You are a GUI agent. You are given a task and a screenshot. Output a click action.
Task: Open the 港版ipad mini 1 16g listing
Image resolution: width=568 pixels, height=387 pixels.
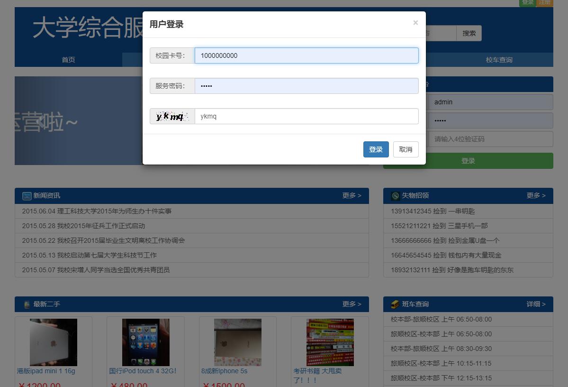(46, 371)
